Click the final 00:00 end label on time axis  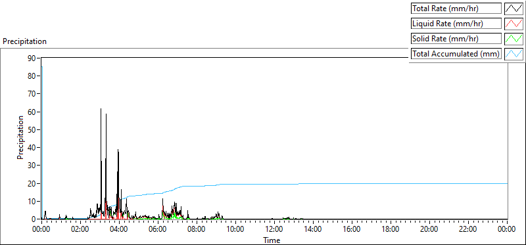click(507, 230)
